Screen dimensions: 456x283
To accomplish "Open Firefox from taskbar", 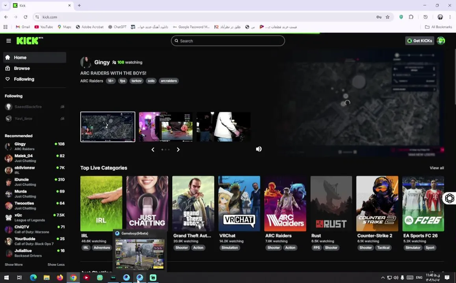I will coord(60,277).
